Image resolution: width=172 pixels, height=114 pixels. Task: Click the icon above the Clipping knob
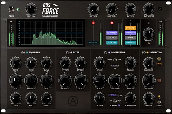tap(148, 23)
